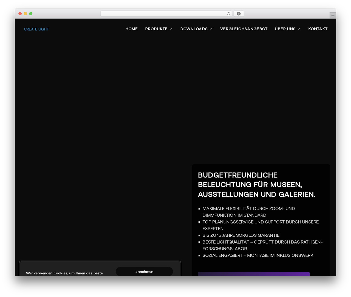
Task: Select the Top Planungsservice bullet text
Action: (261, 225)
